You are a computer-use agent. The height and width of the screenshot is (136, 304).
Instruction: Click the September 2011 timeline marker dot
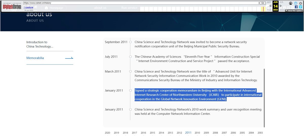click(130, 42)
